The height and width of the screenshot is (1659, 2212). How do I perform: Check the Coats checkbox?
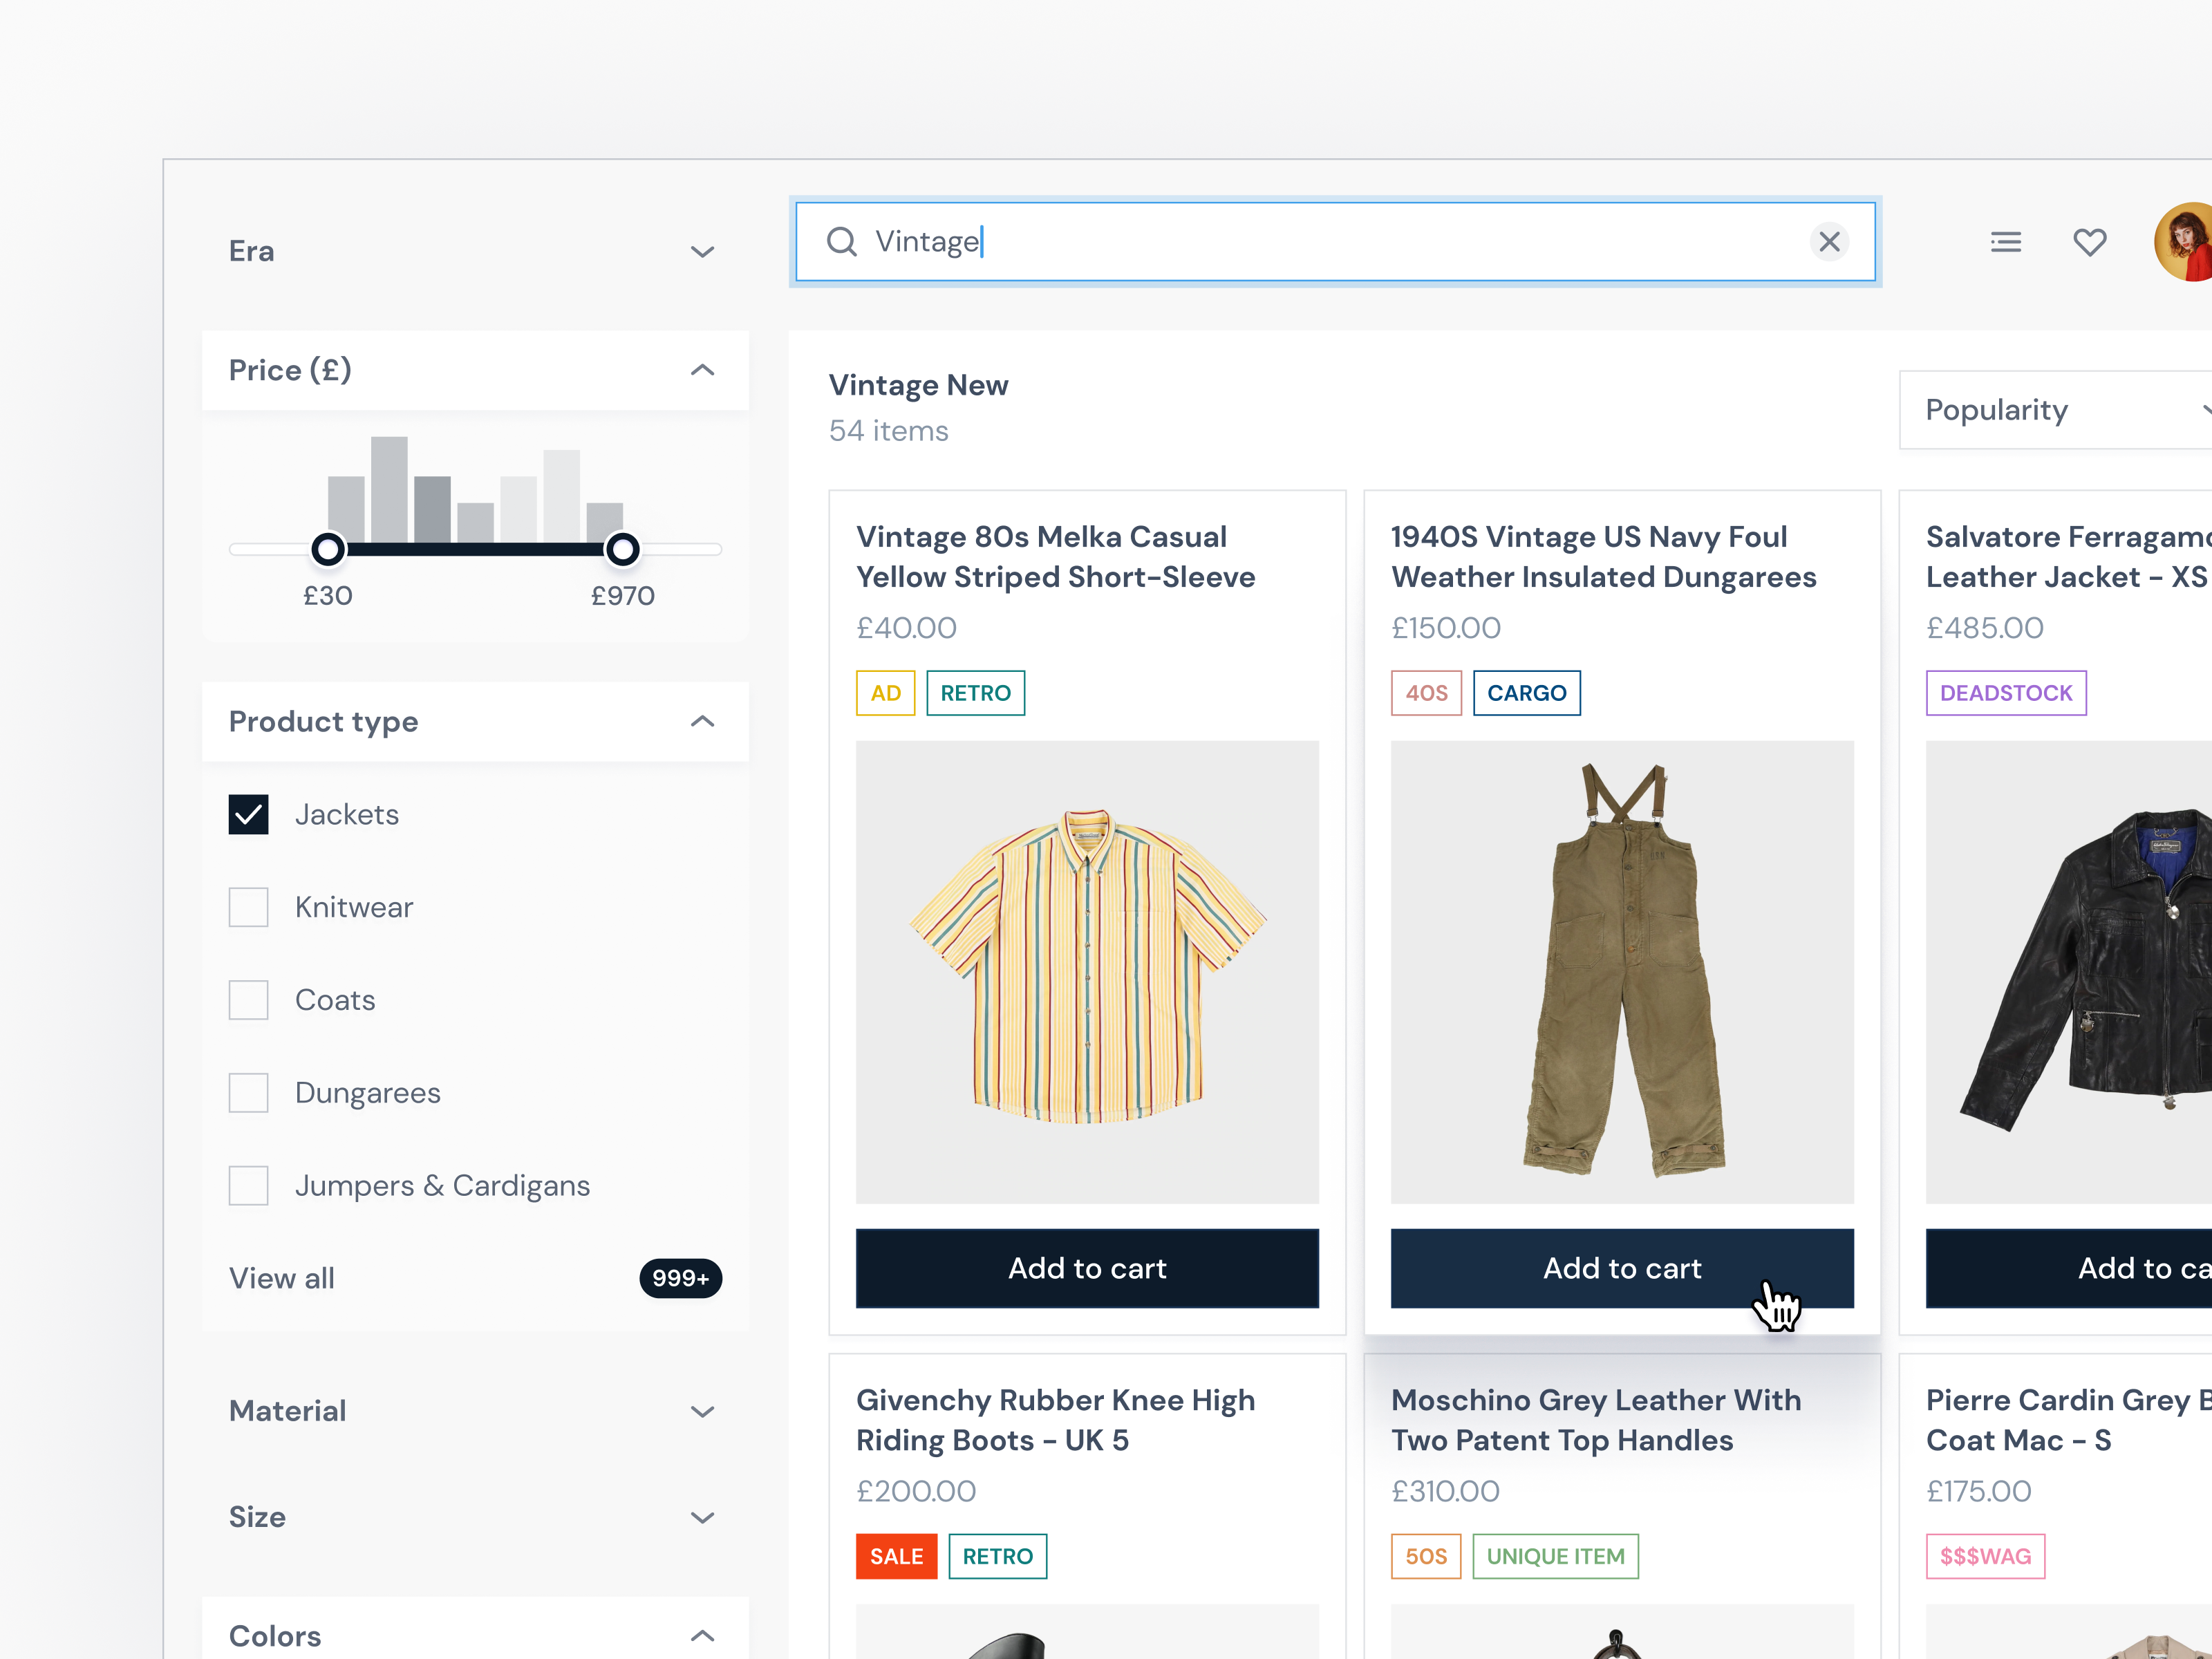248,1000
